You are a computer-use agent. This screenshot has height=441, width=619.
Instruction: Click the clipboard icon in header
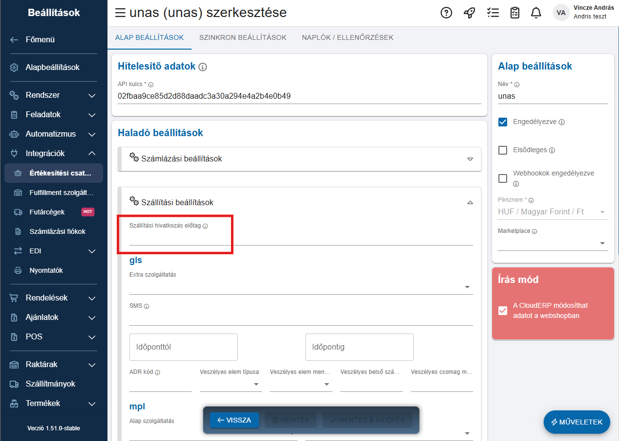(x=515, y=13)
